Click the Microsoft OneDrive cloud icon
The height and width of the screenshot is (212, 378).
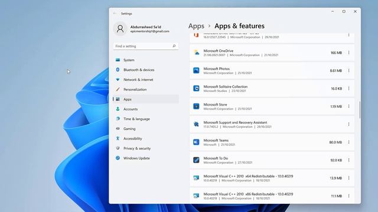pyautogui.click(x=196, y=52)
